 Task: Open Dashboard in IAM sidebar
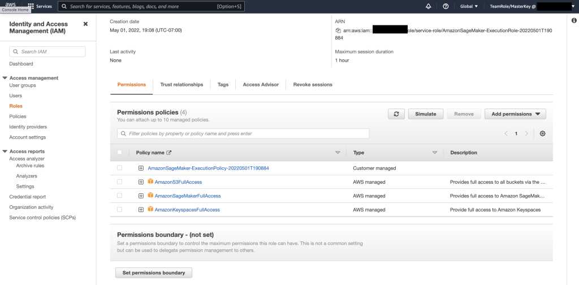click(21, 64)
